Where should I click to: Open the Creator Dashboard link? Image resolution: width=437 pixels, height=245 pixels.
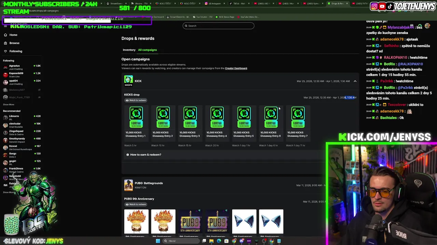point(236,68)
